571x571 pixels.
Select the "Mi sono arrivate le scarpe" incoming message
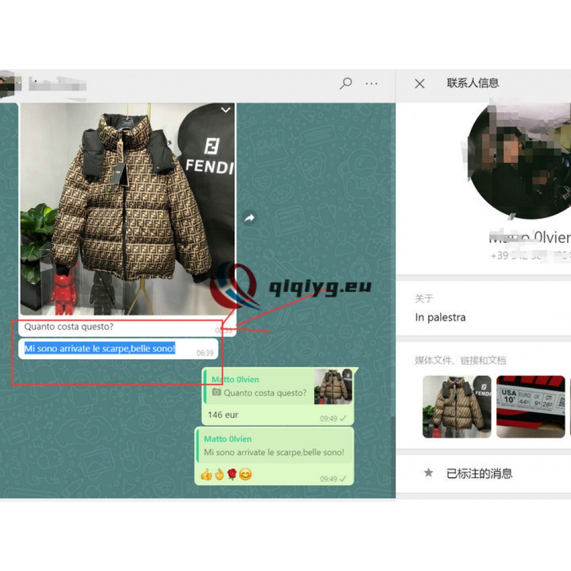pyautogui.click(x=100, y=349)
